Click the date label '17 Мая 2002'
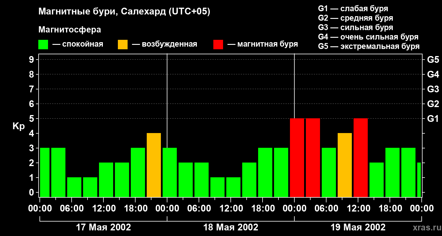Viewport: 442px width, 236px height. (103, 227)
